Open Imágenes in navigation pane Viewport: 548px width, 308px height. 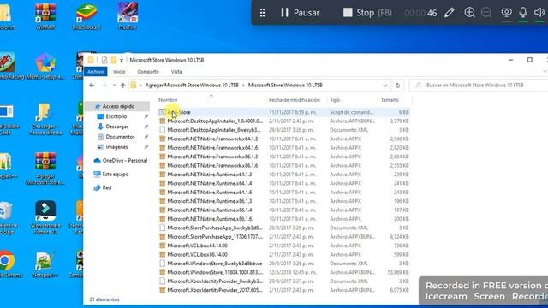point(116,147)
